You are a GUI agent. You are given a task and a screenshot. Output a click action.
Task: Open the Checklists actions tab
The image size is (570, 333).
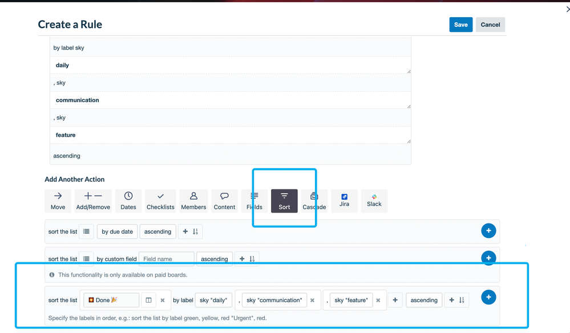click(160, 201)
